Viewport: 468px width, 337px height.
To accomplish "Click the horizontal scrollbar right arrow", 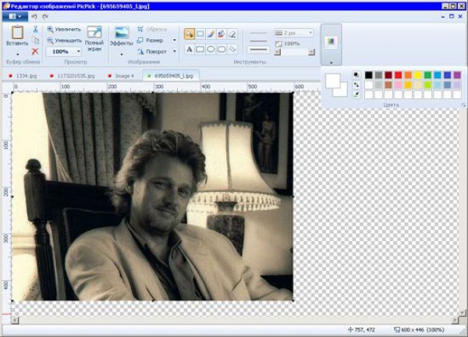I will [455, 321].
